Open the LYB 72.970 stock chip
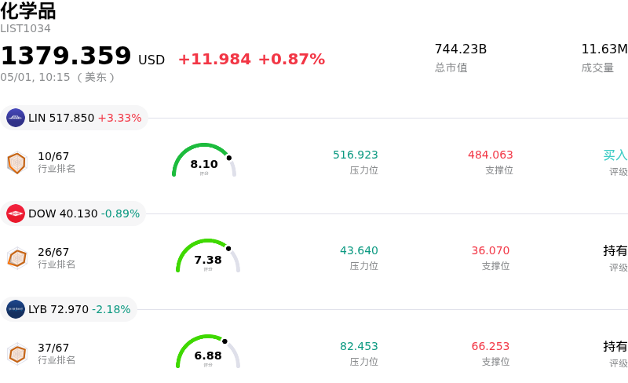Viewport: 628px width, 383px height. (x=68, y=309)
